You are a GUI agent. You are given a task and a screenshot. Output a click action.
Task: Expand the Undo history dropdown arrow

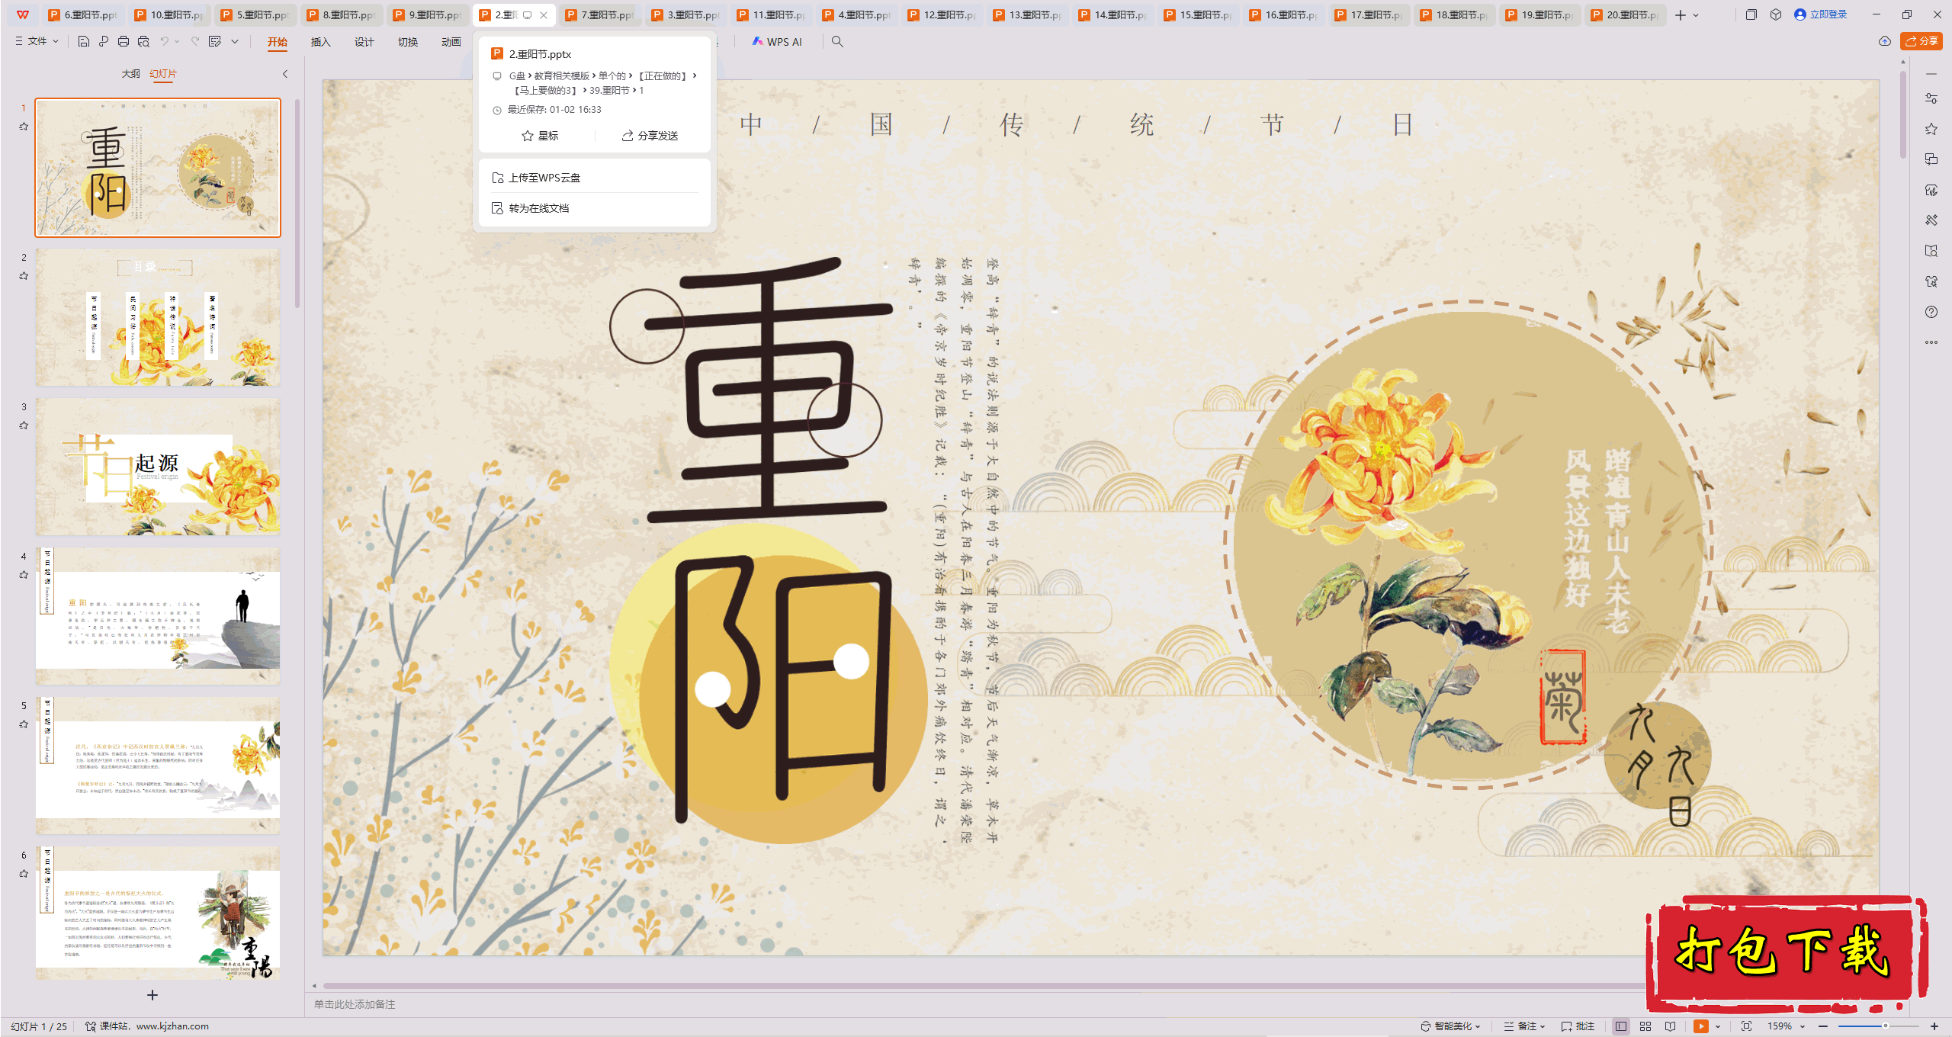(x=178, y=41)
